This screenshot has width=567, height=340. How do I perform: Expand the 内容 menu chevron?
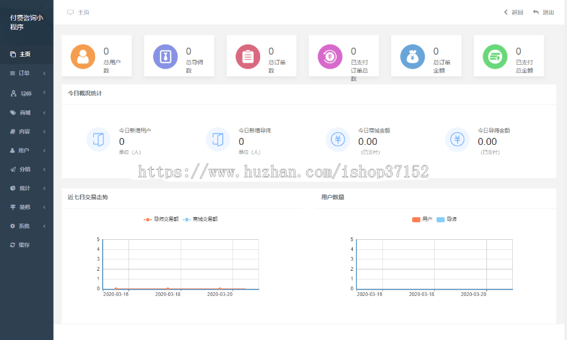pos(45,132)
